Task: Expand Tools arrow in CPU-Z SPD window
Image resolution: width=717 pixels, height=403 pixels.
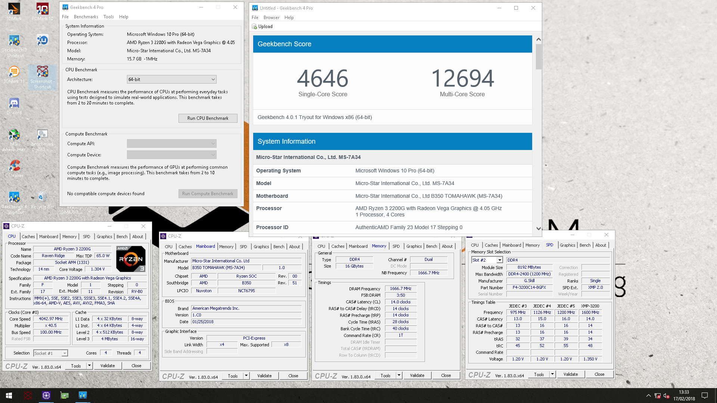Action: [552, 374]
